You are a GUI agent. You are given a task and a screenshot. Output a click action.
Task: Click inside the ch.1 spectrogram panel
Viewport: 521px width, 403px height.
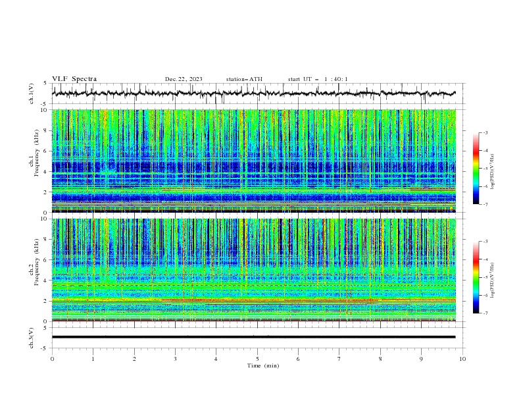point(254,161)
